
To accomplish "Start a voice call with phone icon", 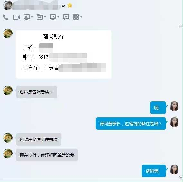I will pos(5,17).
